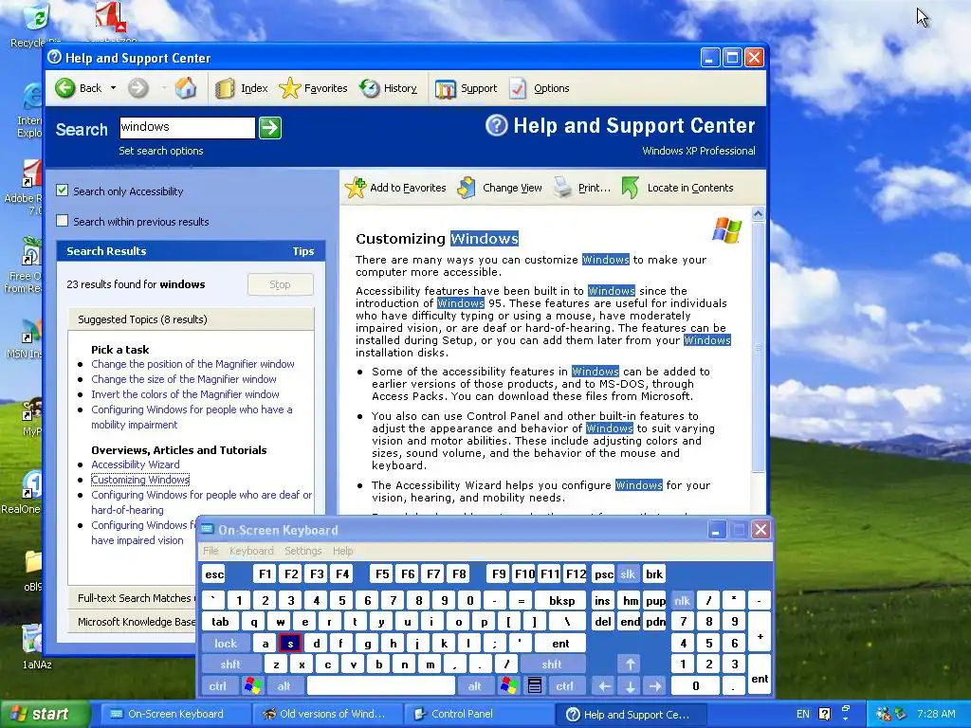Open the History toolbar item
Viewport: 971px width, 728px height.
pyautogui.click(x=389, y=88)
